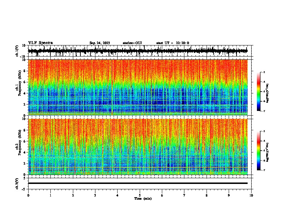The image size is (283, 219).
Task: Click the 'Time (min)' axis label
Action: [143, 199]
